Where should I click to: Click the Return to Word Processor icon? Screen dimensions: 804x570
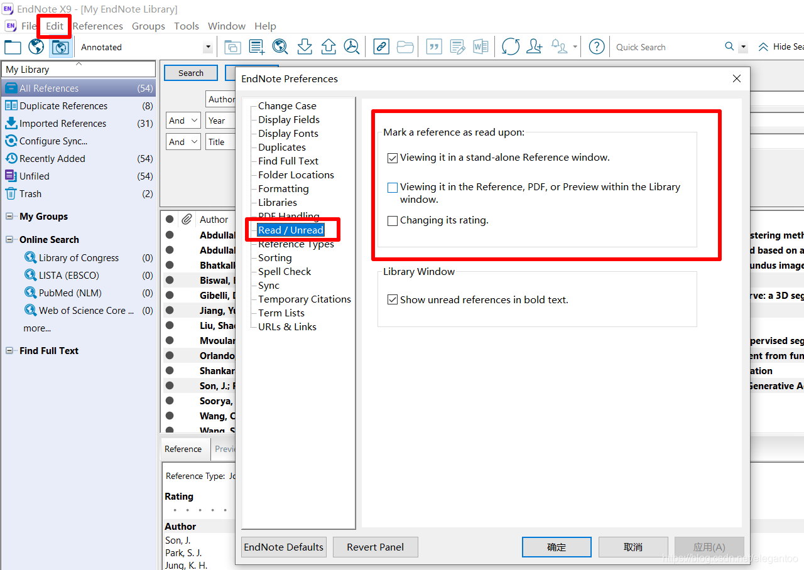481,46
